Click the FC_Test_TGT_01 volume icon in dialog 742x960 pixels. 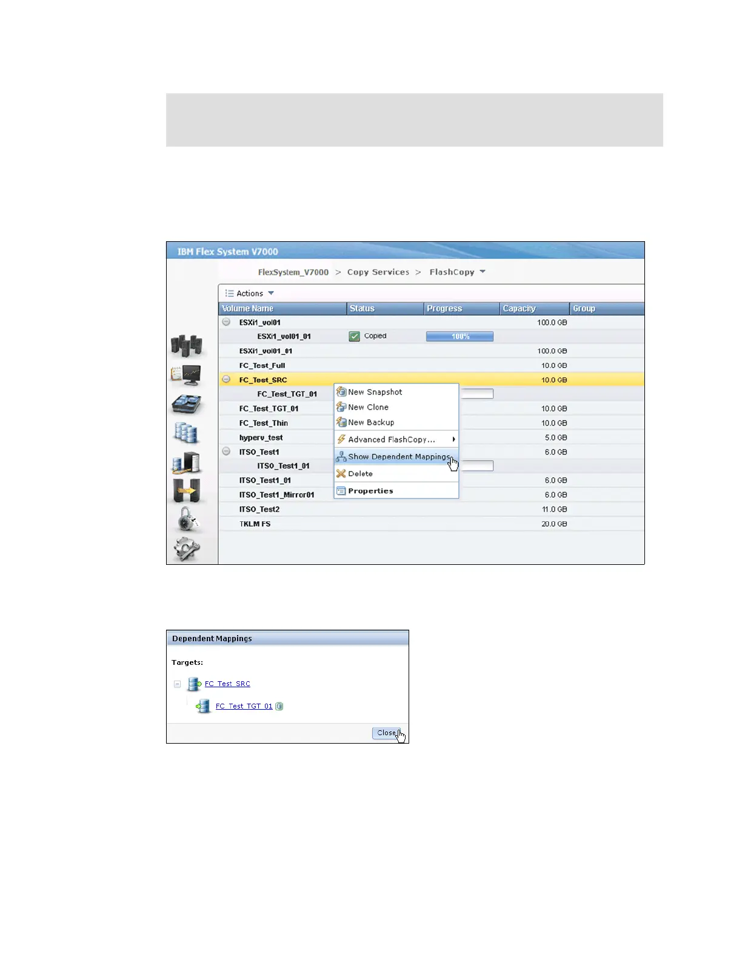click(203, 706)
